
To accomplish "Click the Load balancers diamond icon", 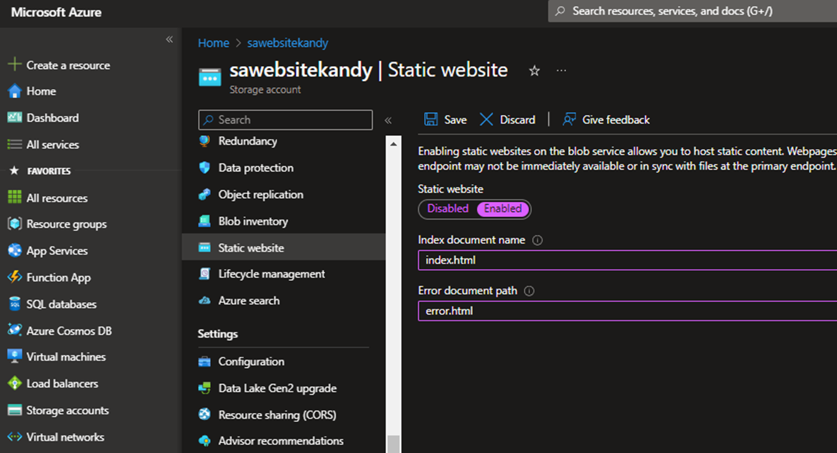I will point(14,383).
